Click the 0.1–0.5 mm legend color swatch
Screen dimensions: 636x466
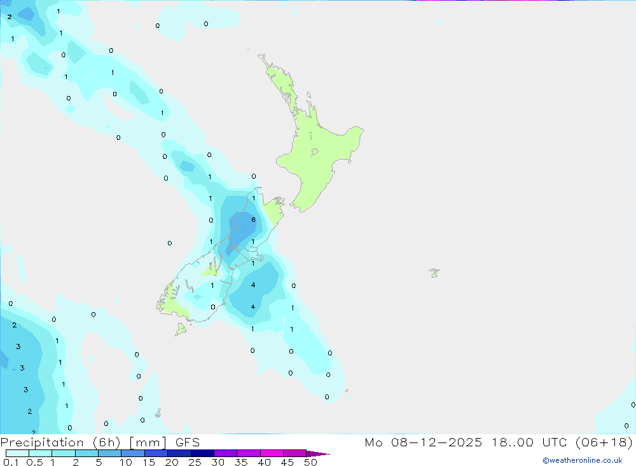[x=17, y=453]
